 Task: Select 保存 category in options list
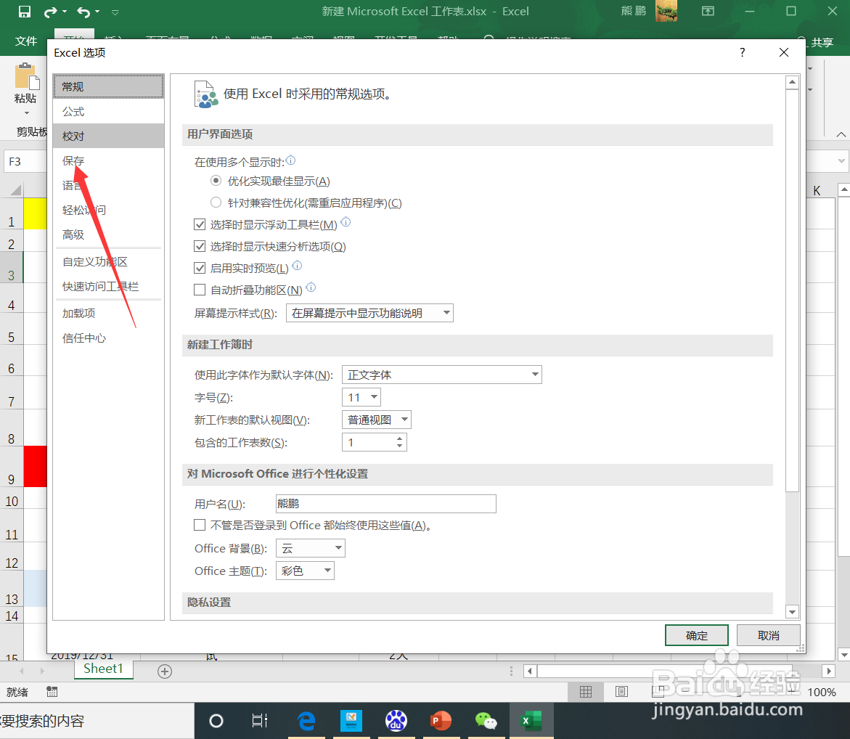pyautogui.click(x=108, y=160)
